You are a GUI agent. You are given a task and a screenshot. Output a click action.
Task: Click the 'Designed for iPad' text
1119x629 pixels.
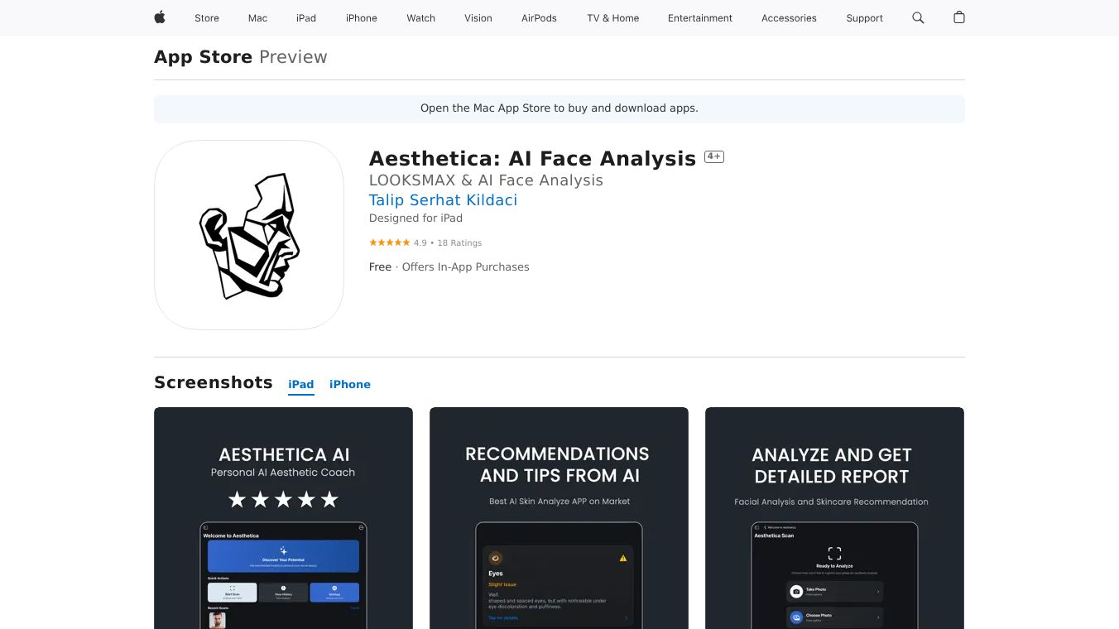[415, 218]
